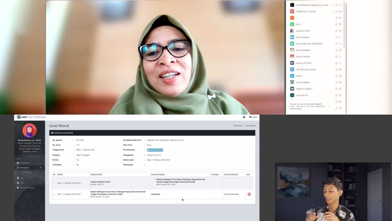Screen dimensions: 392x221
Task: Click the Persuratan sidebar icon
Action: click(x=18, y=168)
